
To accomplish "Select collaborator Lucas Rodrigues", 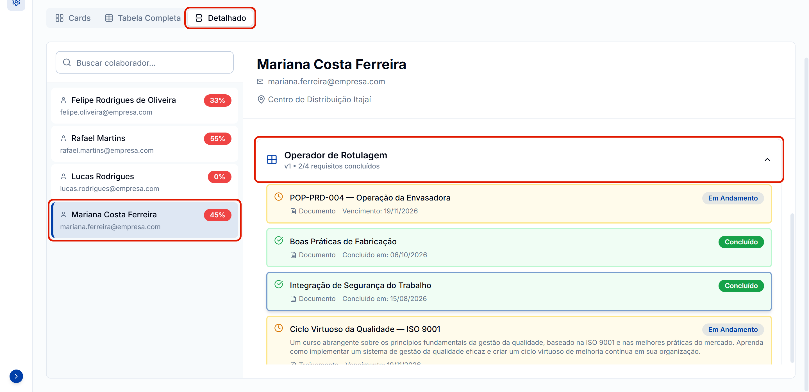I will [144, 182].
